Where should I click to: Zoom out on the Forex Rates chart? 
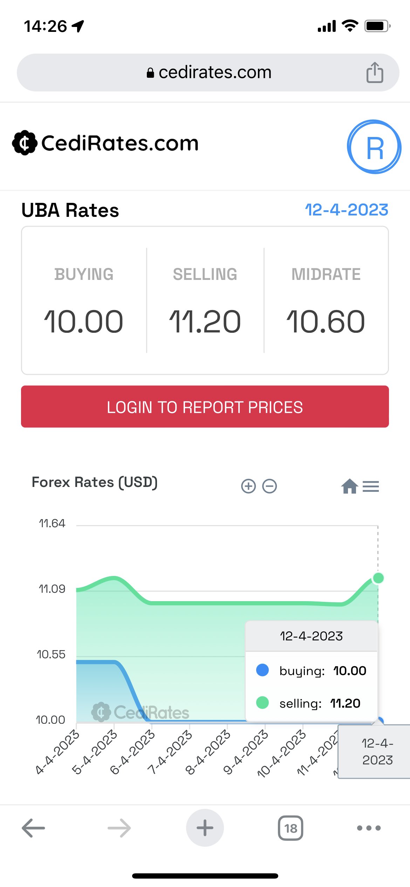pyautogui.click(x=269, y=486)
